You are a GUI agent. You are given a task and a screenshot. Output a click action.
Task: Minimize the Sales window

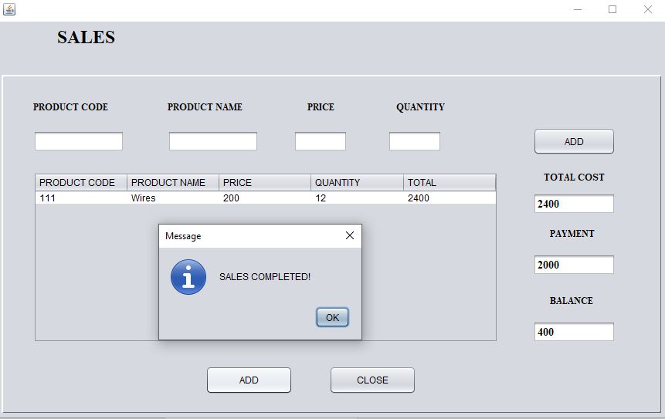tap(578, 9)
